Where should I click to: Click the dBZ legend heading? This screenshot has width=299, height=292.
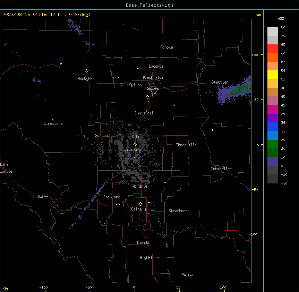[281, 19]
